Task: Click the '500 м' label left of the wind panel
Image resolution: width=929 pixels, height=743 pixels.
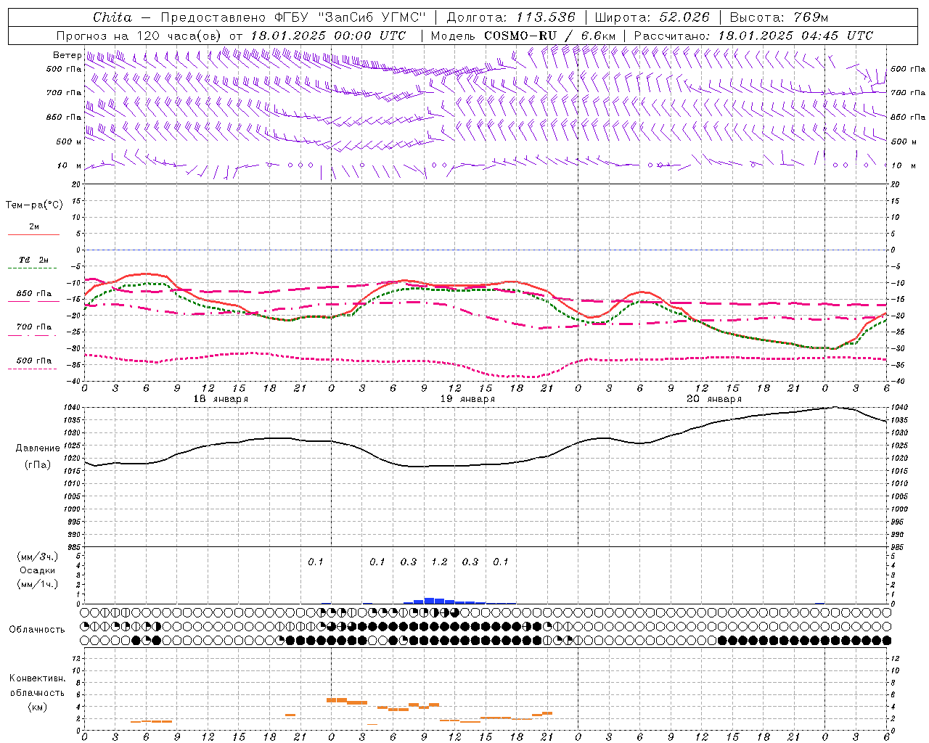Action: [69, 141]
